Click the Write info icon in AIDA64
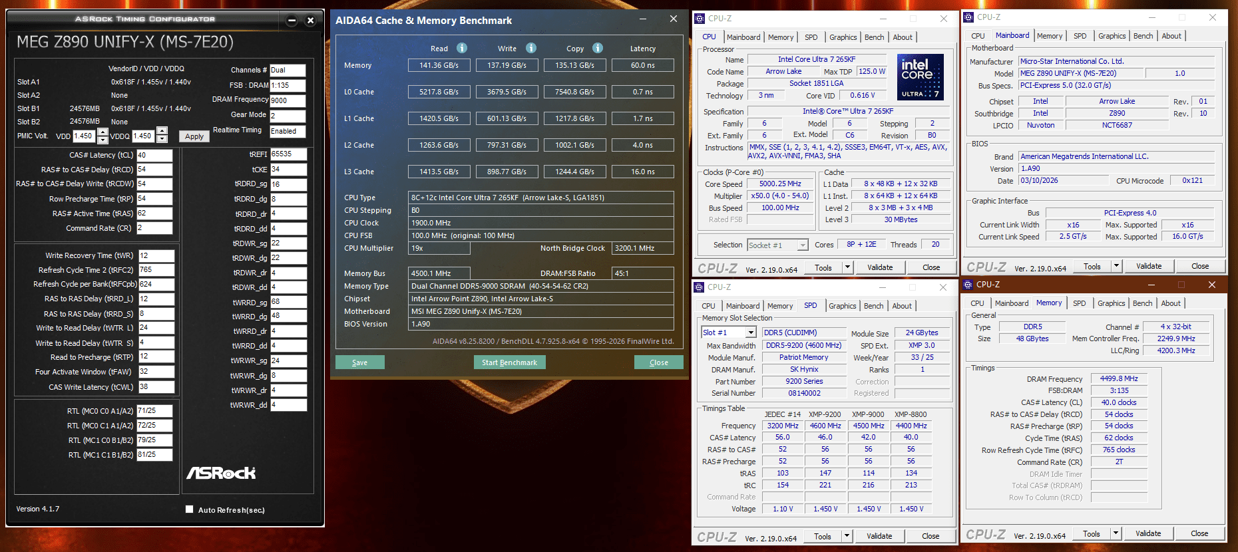This screenshot has height=552, width=1238. pyautogui.click(x=531, y=48)
